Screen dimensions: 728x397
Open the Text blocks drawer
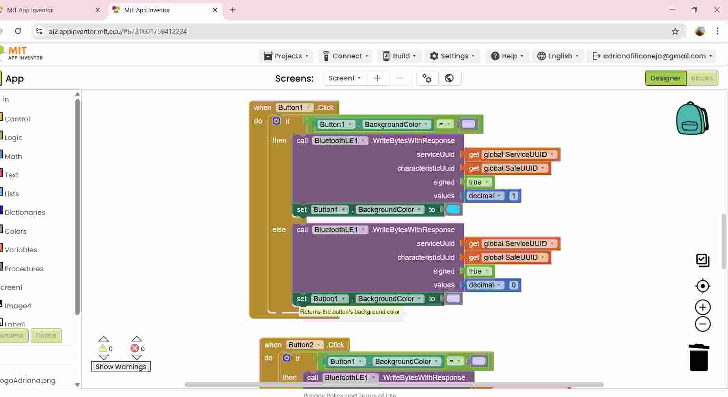coord(11,175)
